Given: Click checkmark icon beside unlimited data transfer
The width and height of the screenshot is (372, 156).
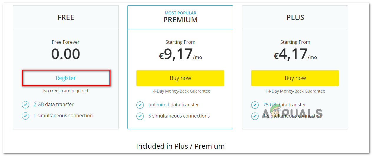Looking at the screenshot, I should pos(140,105).
